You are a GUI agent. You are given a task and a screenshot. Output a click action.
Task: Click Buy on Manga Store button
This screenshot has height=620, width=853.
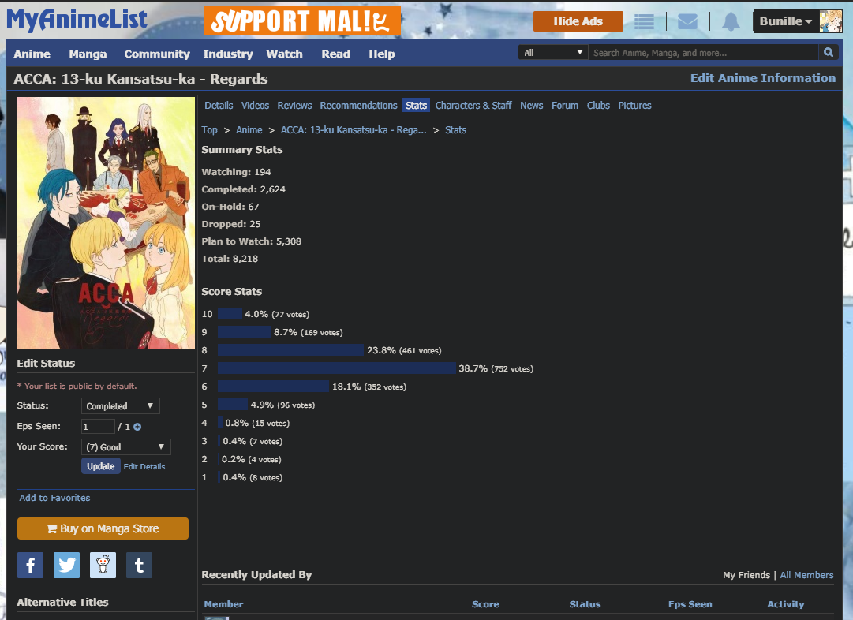click(103, 528)
